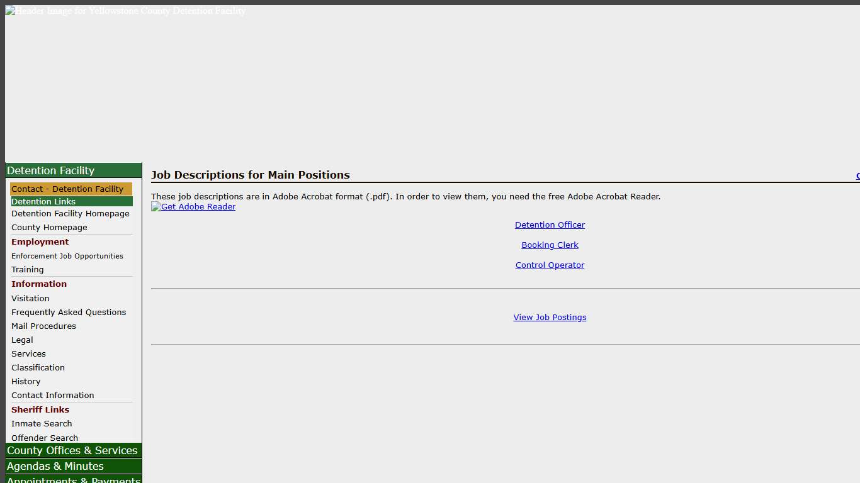The image size is (860, 483).
Task: Expand the Appointments & Payments section
Action: [x=74, y=480]
